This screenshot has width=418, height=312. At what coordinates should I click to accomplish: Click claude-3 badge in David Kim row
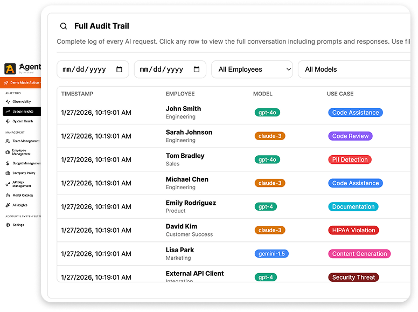pos(270,230)
